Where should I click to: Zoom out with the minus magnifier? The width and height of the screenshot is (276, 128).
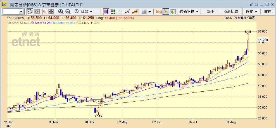click(x=68, y=12)
